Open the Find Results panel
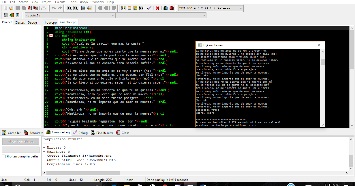 click(102, 133)
